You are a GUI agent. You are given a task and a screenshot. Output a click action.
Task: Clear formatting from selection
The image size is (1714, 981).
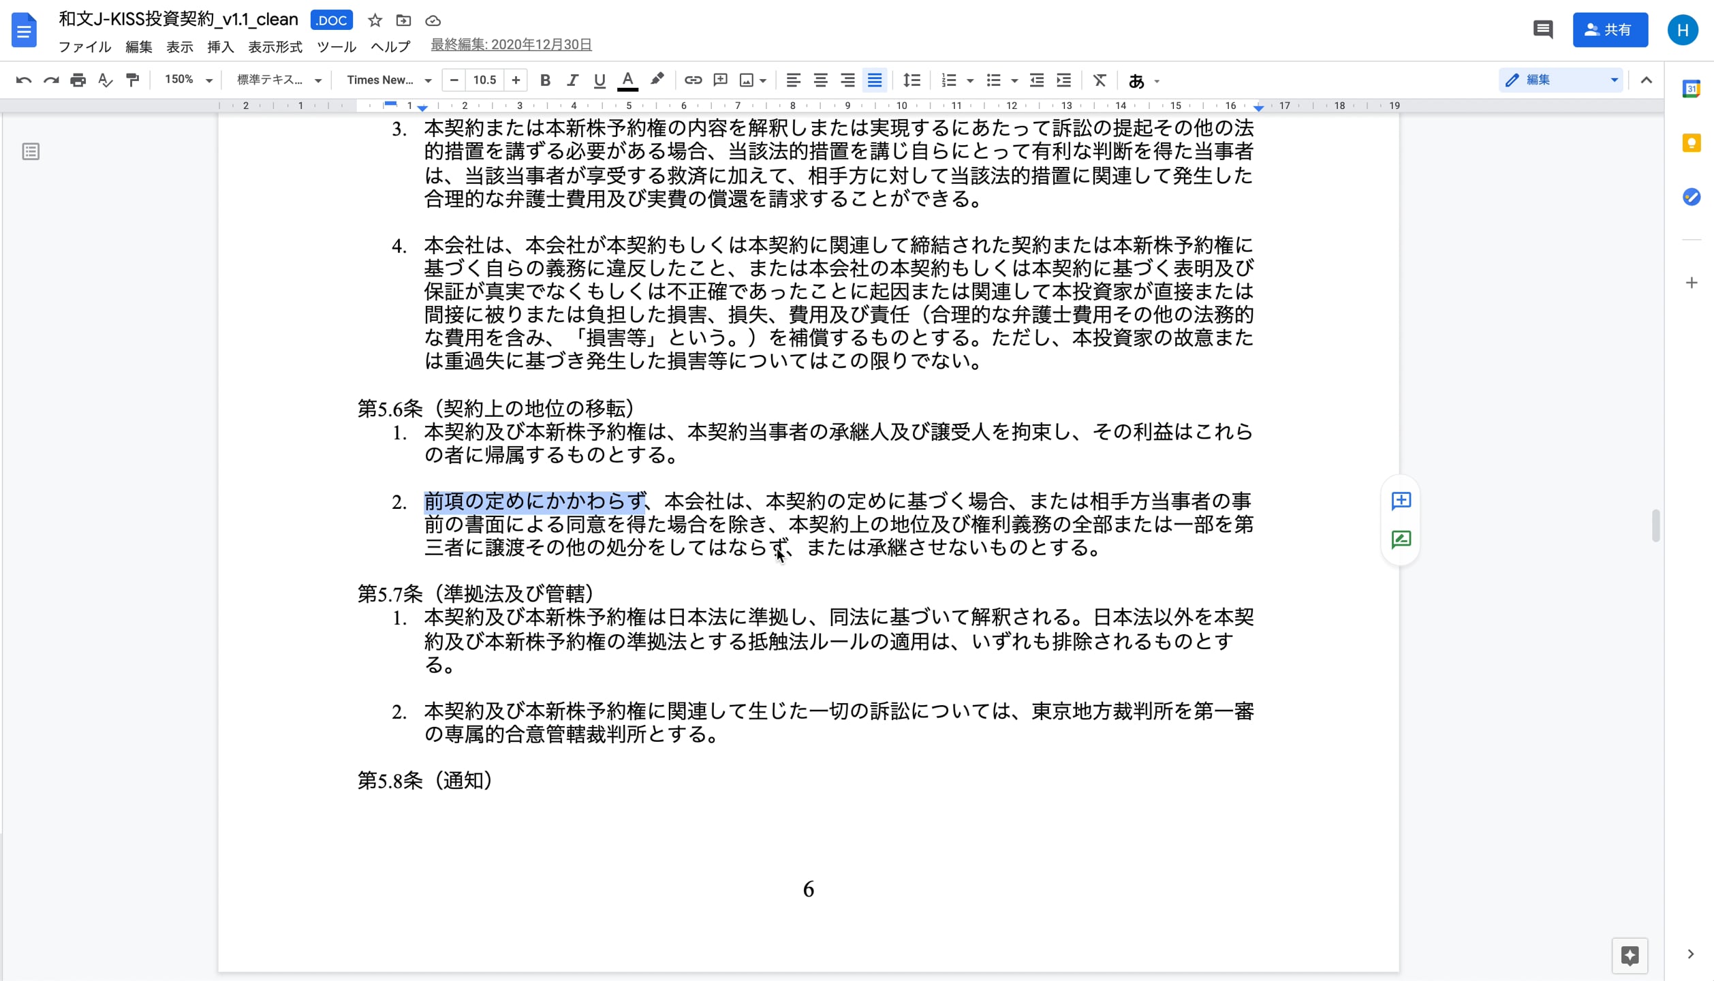tap(1100, 80)
